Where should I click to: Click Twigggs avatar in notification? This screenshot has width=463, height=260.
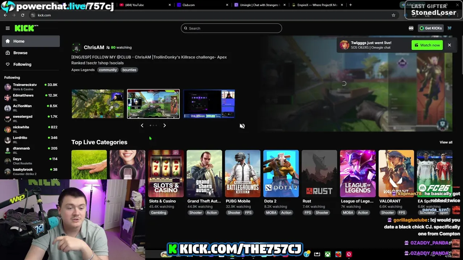pyautogui.click(x=344, y=45)
